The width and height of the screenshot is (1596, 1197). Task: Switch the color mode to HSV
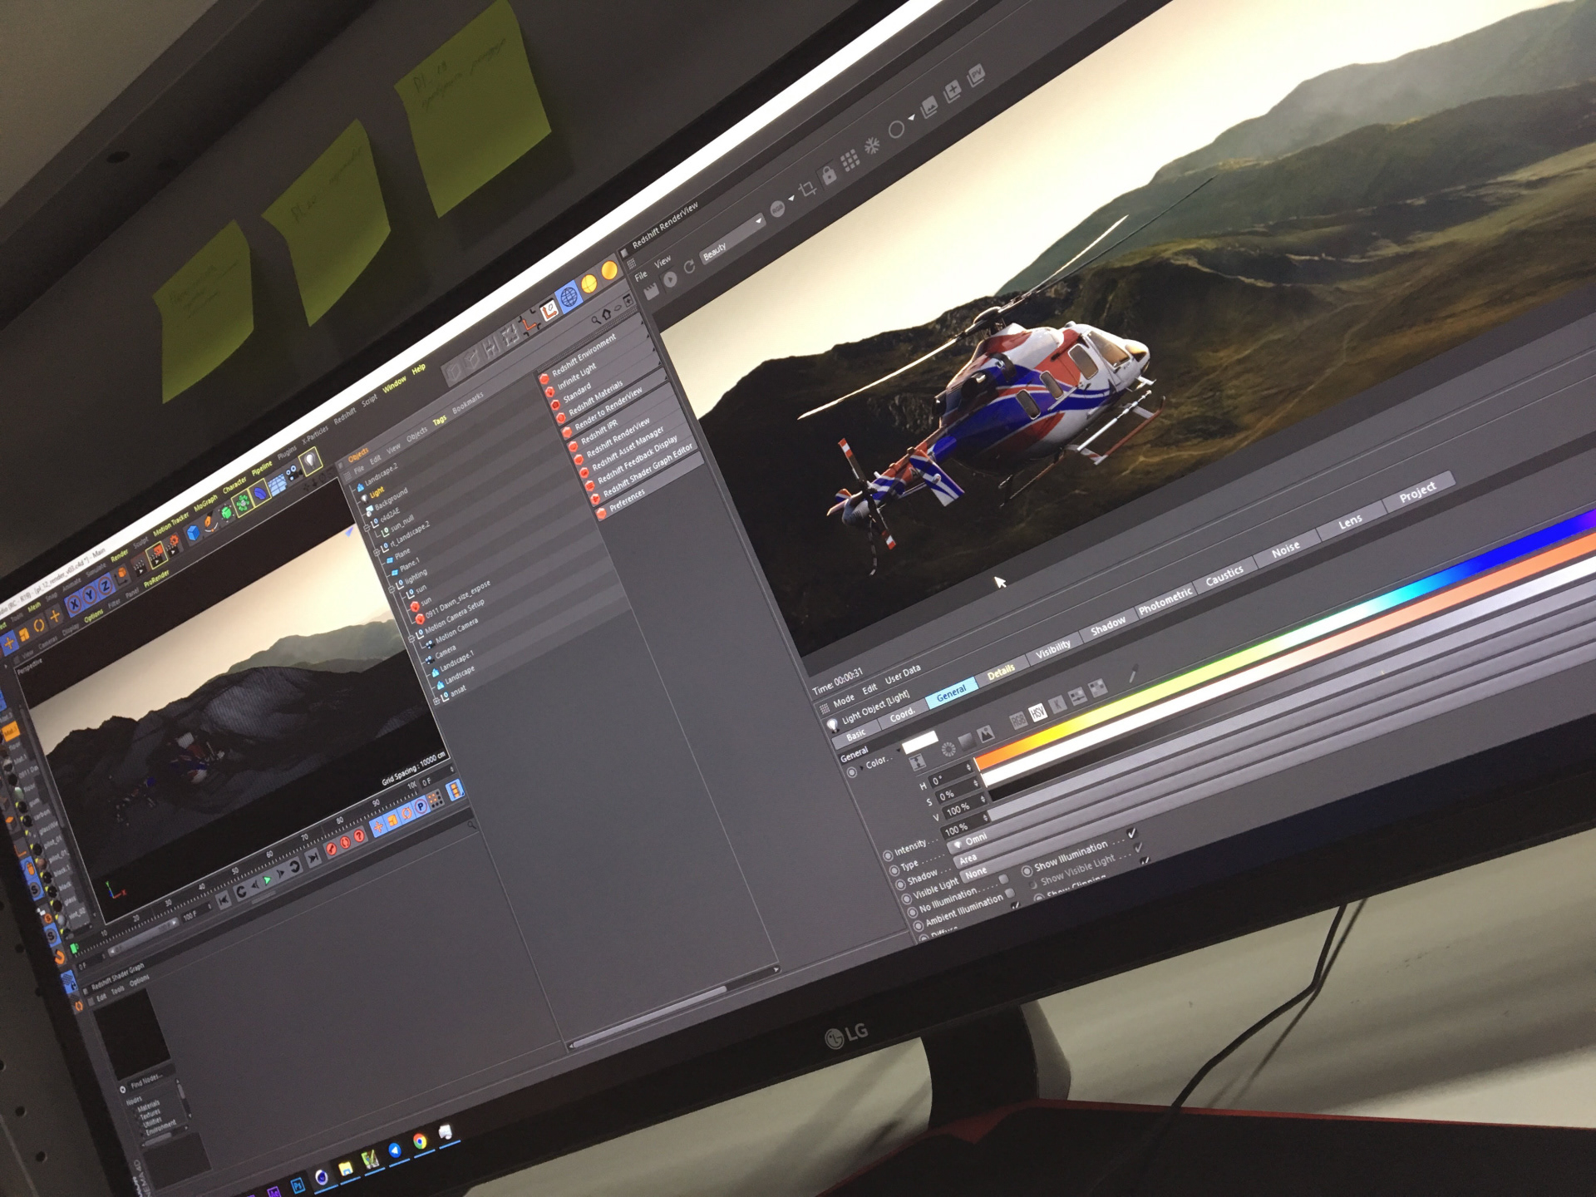point(1037,712)
